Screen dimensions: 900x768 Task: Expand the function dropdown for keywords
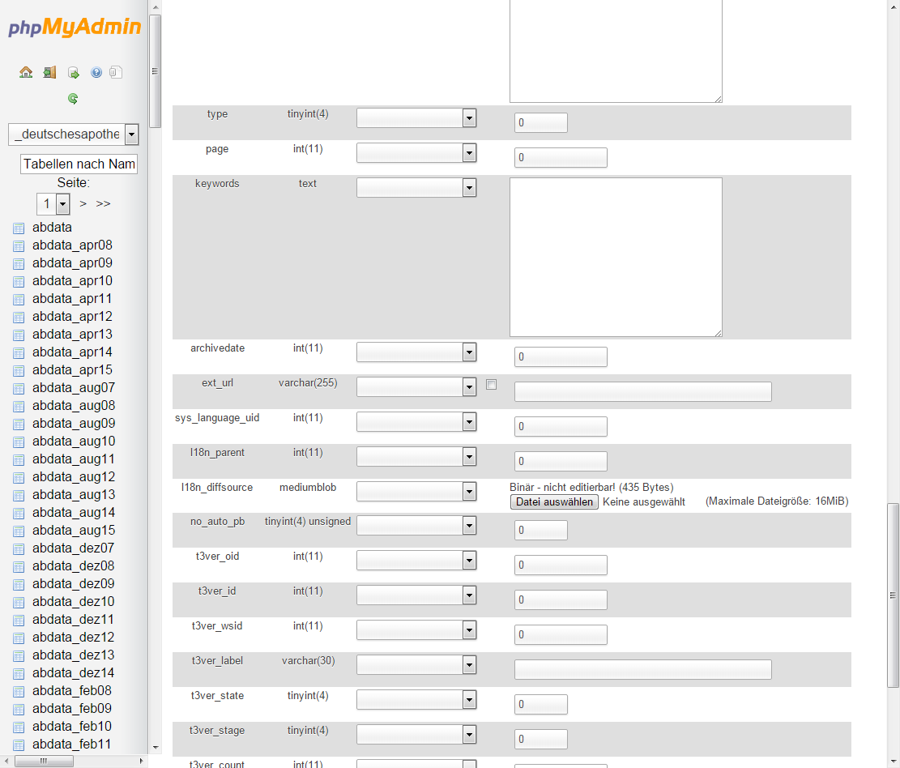pos(468,188)
